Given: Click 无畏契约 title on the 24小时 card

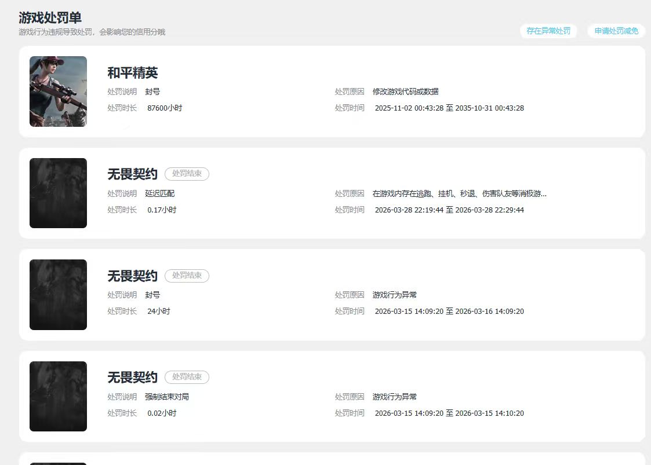Looking at the screenshot, I should [132, 276].
